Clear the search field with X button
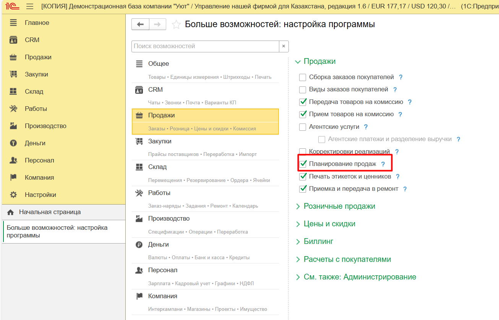 284,46
